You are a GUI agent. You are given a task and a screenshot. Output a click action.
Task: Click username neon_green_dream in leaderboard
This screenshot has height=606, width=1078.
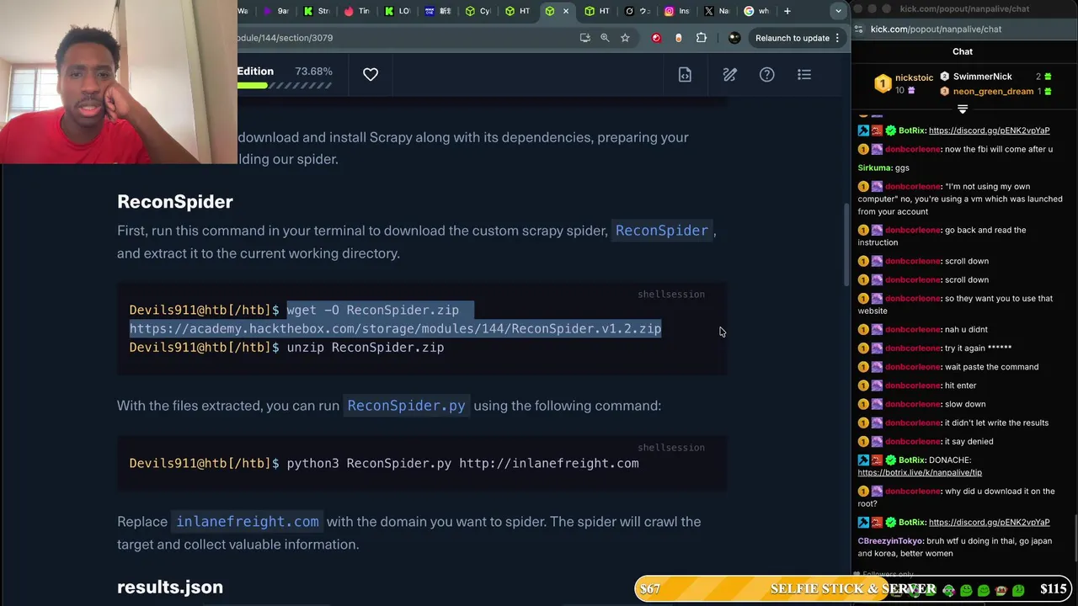pos(993,91)
